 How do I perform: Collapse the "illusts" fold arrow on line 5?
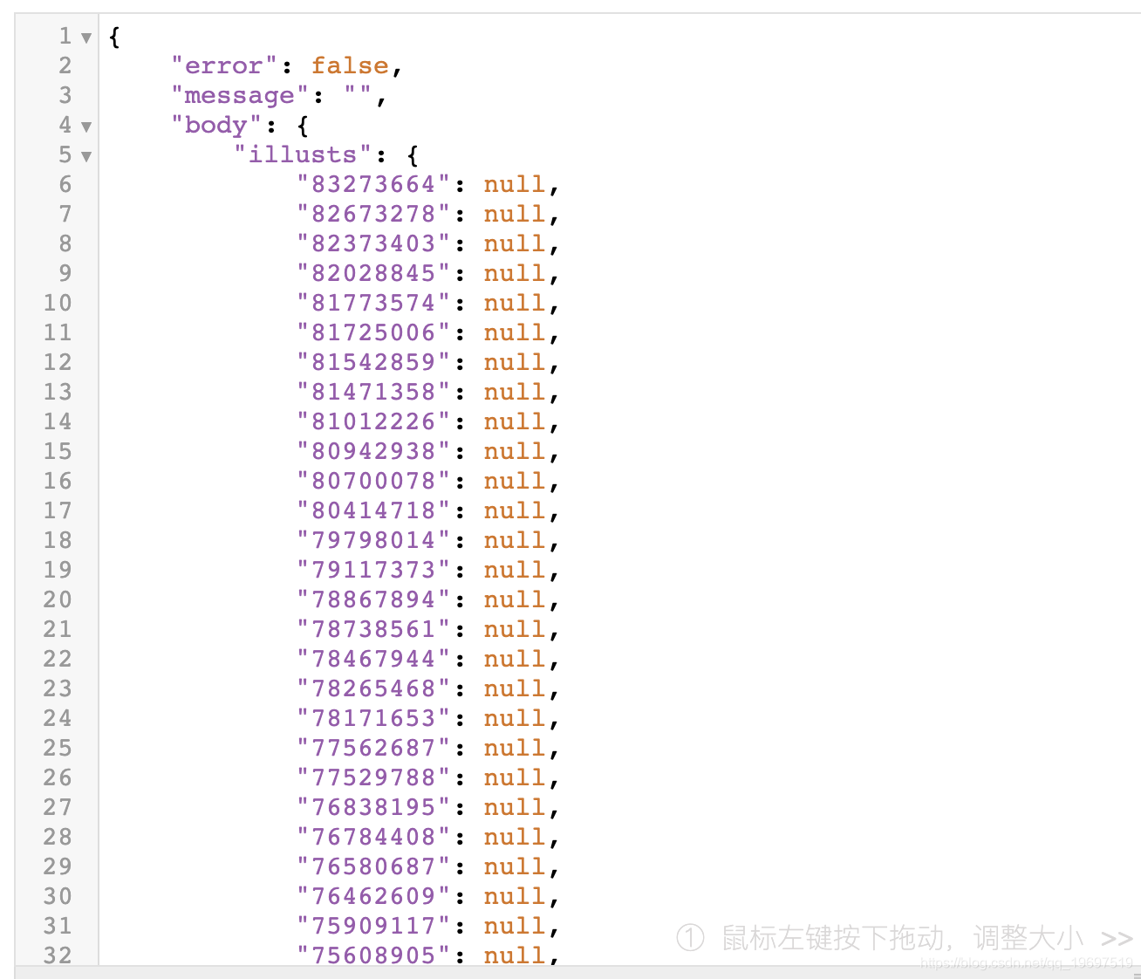[85, 156]
